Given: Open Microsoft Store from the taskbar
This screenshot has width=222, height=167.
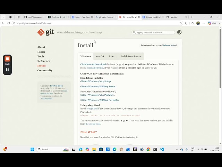Looking at the screenshot, I should tap(101, 149).
